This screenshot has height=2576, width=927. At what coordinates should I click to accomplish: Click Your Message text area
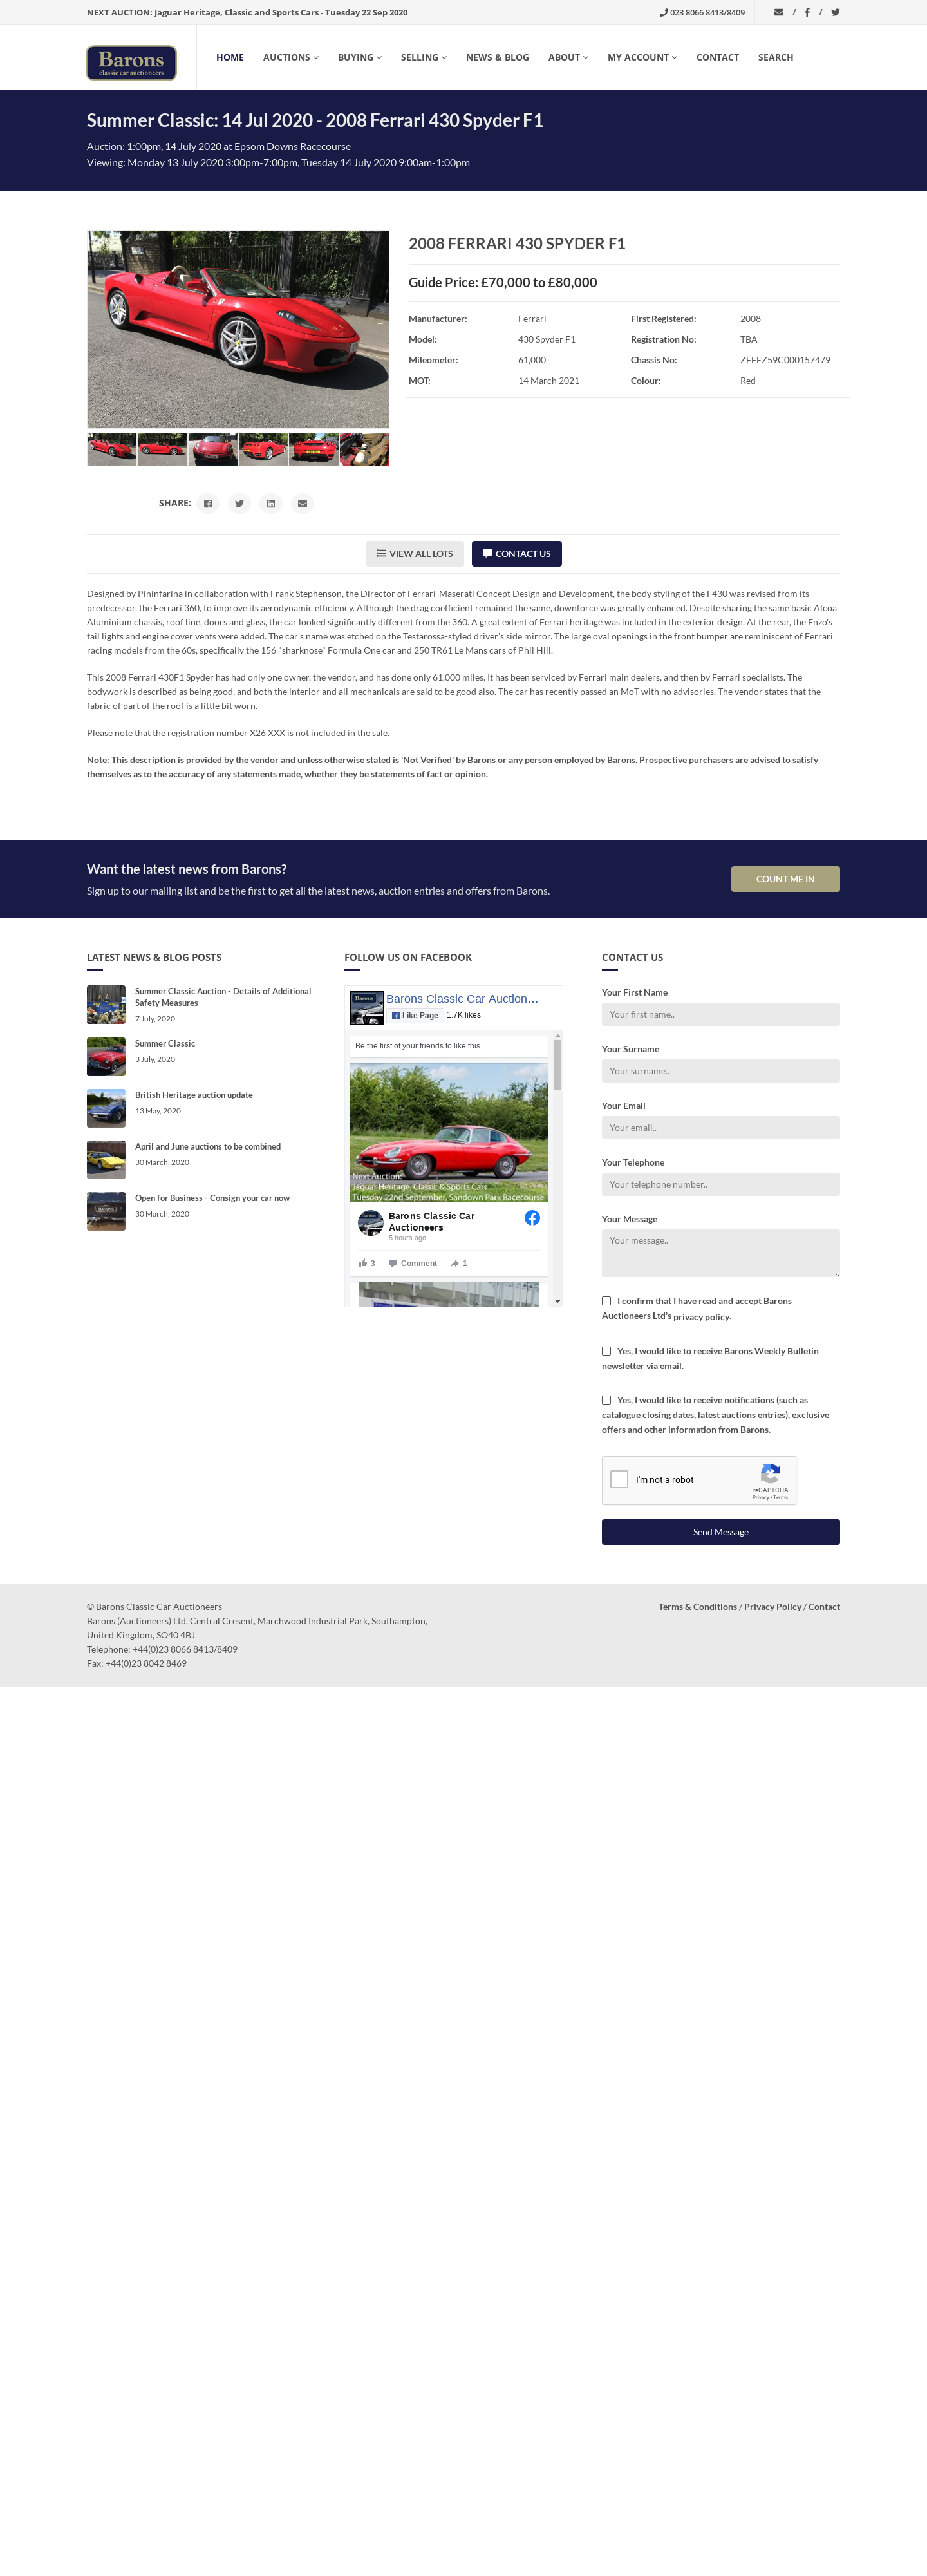click(x=720, y=1253)
